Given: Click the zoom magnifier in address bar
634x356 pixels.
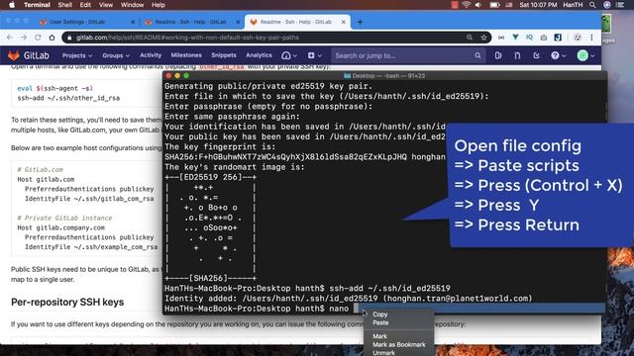Looking at the screenshot, I should tap(470, 38).
